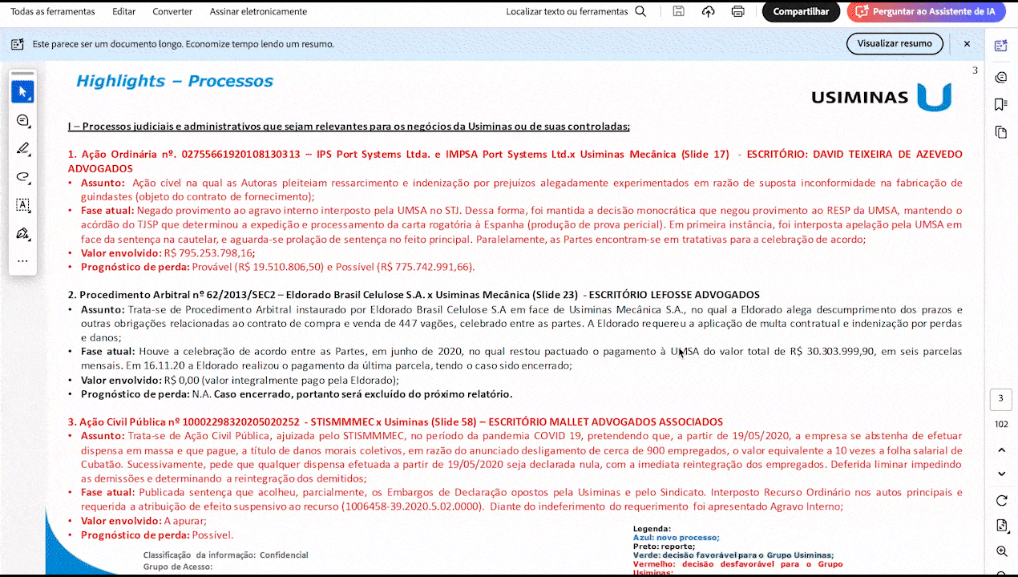Go to next page with down chevron
Viewport: 1018px width, 577px height.
click(1001, 474)
